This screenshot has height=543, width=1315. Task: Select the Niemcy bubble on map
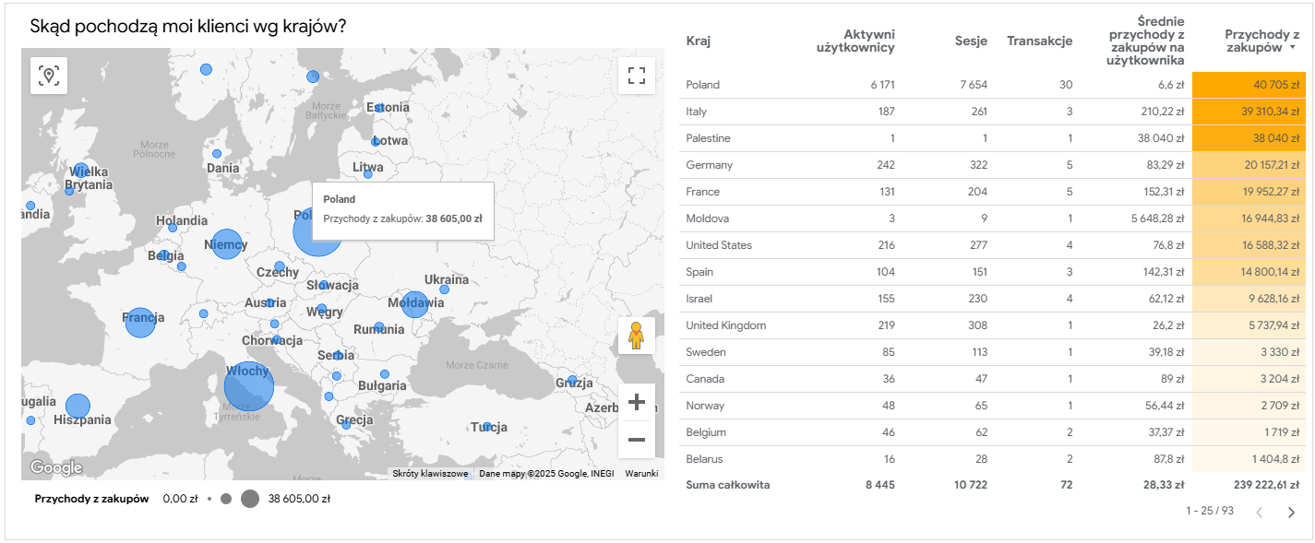point(226,244)
